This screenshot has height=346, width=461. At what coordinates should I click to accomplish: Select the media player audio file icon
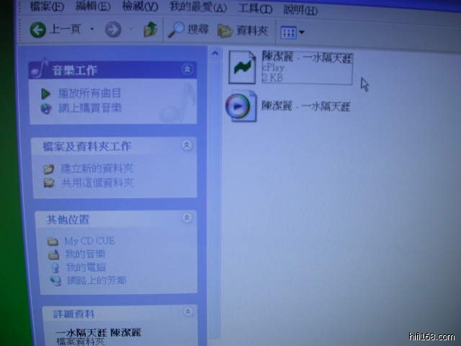pyautogui.click(x=240, y=107)
